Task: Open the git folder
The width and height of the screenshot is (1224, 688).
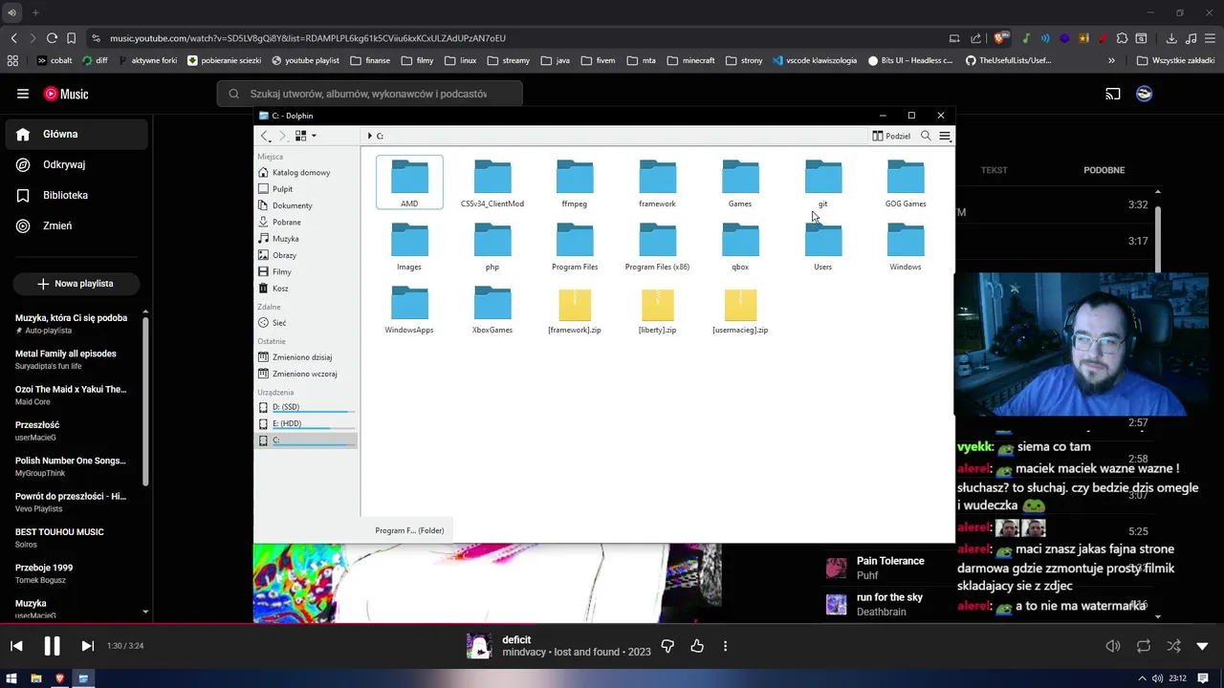Action: point(822,182)
